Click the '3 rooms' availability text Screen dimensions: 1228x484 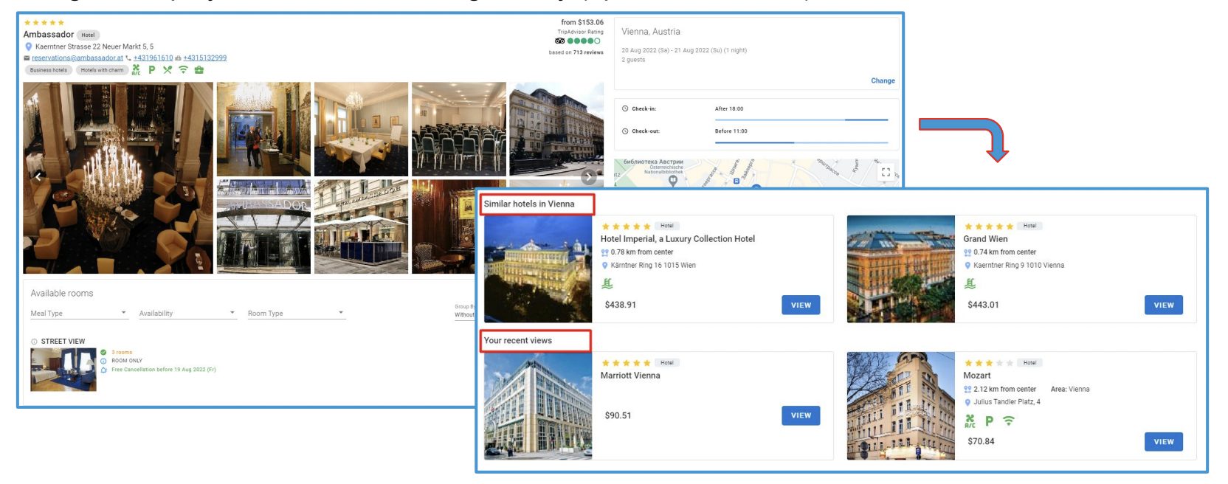tap(122, 353)
